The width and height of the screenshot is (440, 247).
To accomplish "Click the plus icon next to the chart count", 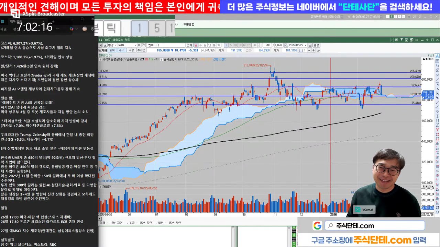I will pos(313,50).
